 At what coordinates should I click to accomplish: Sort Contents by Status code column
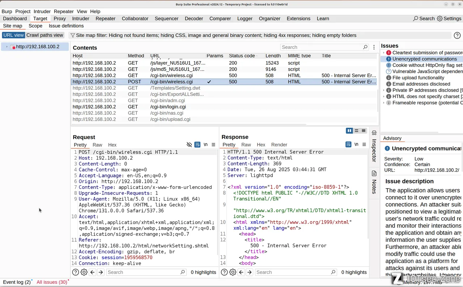[x=242, y=56]
